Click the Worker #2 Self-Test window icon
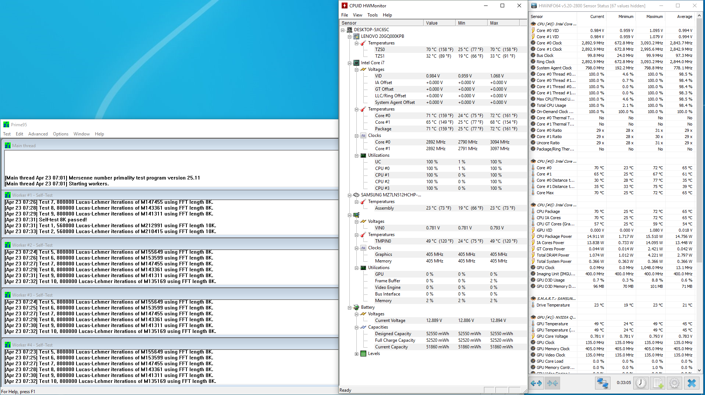 pyautogui.click(x=8, y=245)
